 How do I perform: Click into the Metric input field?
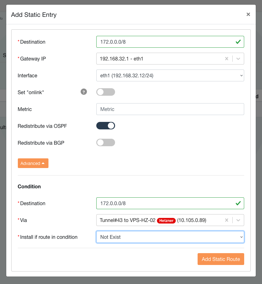point(170,109)
